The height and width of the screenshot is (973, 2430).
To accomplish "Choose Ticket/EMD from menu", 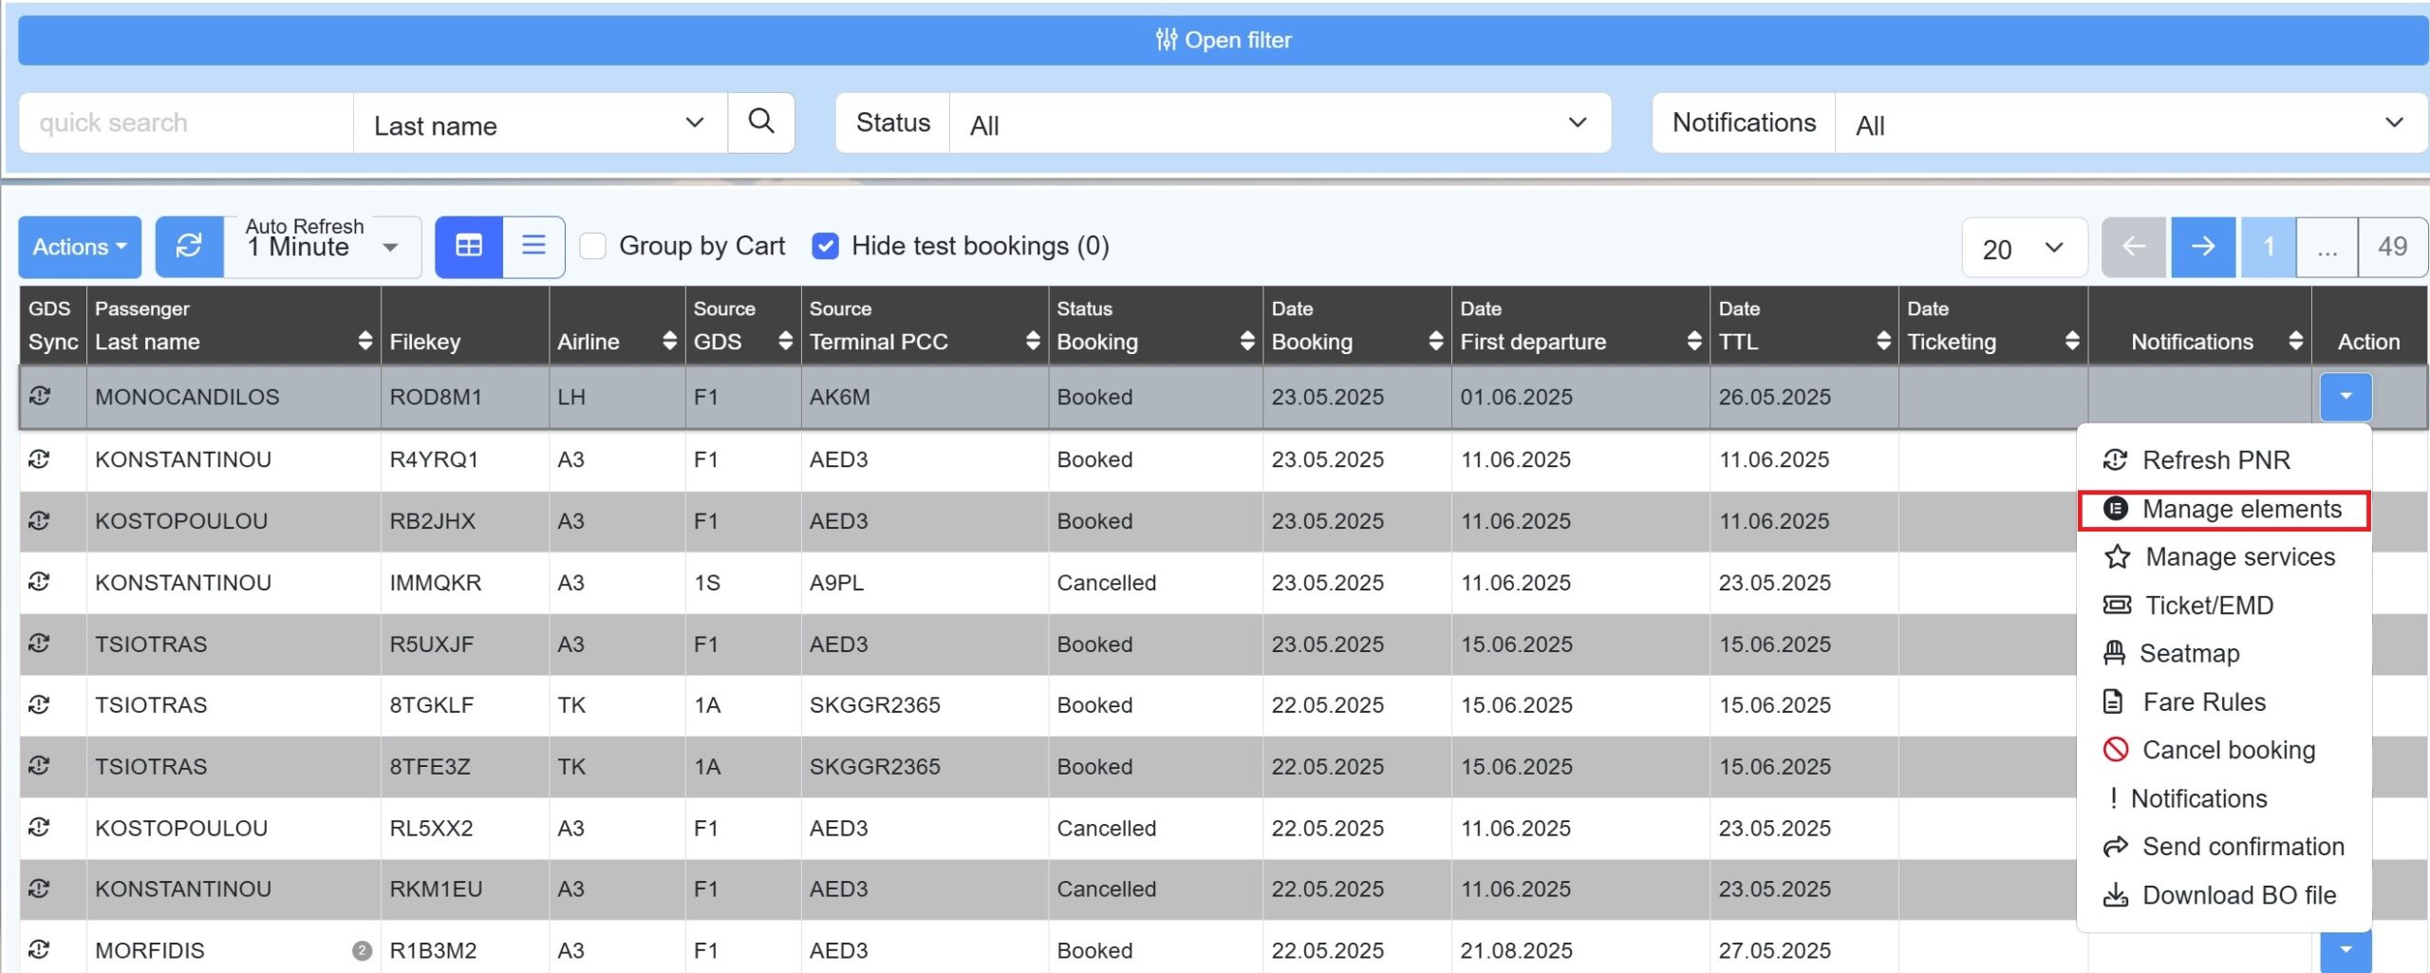I will 2223,606.
